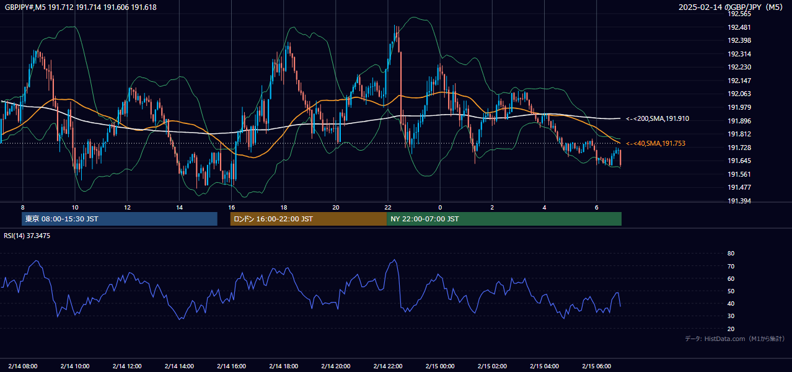This screenshot has width=792, height=372.
Task: Click price axis value 192.565
Action: 739,14
